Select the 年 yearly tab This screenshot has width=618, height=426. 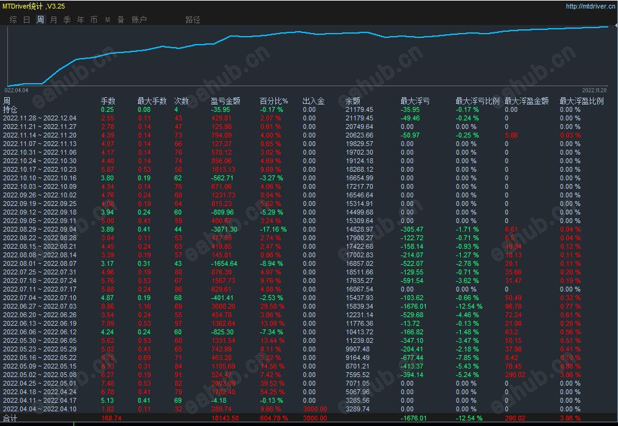point(80,20)
